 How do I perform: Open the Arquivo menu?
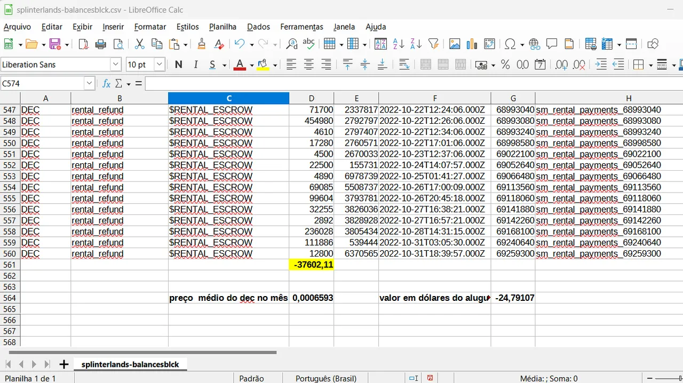(18, 27)
